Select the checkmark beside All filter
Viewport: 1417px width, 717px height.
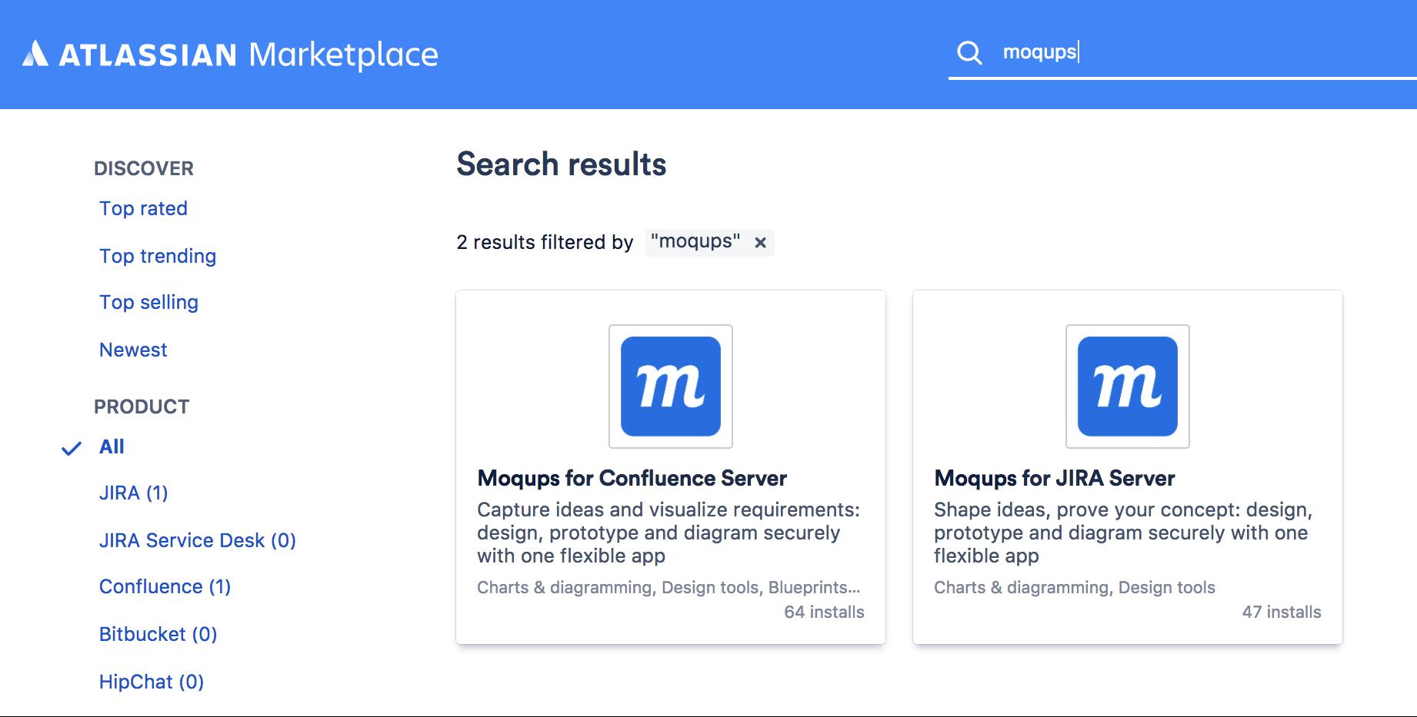click(x=72, y=446)
